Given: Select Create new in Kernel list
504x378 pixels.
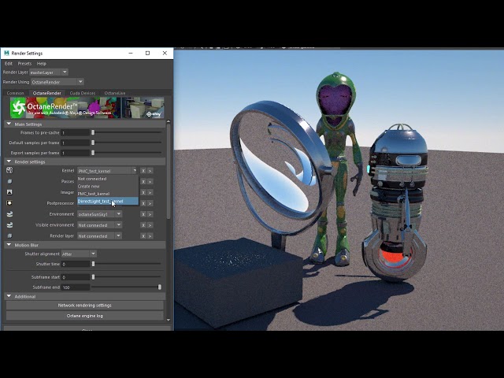Looking at the screenshot, I should pos(108,186).
